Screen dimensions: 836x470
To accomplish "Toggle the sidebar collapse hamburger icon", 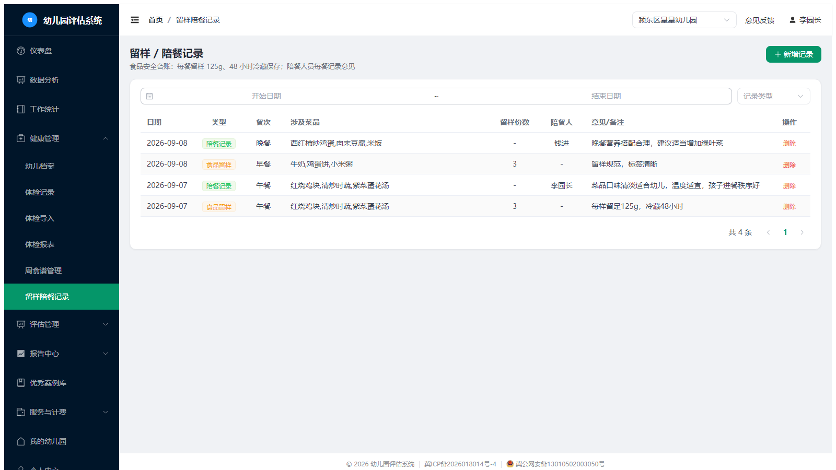I will (135, 20).
